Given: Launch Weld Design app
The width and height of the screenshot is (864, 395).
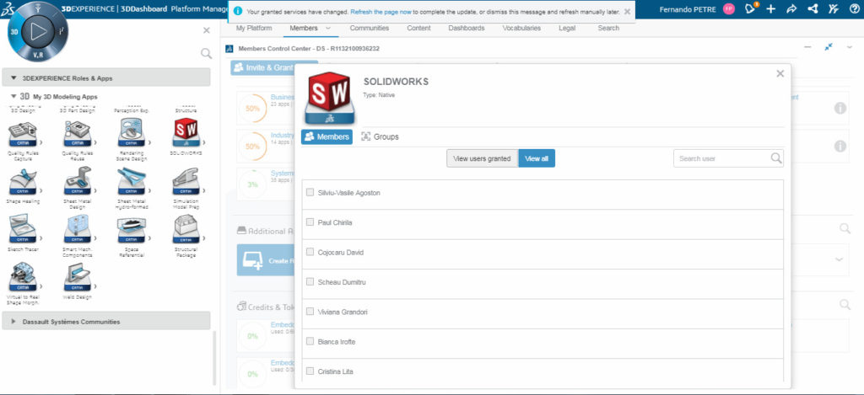Looking at the screenshot, I should coord(77,277).
